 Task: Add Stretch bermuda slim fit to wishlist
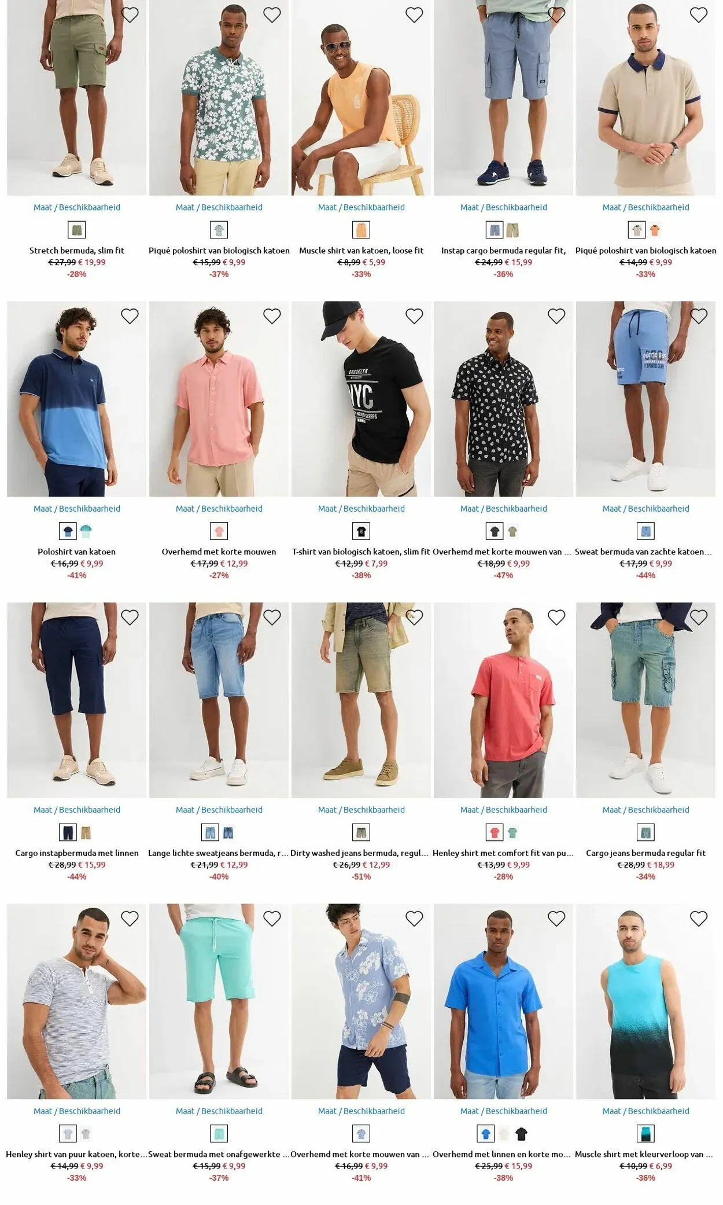tap(130, 15)
